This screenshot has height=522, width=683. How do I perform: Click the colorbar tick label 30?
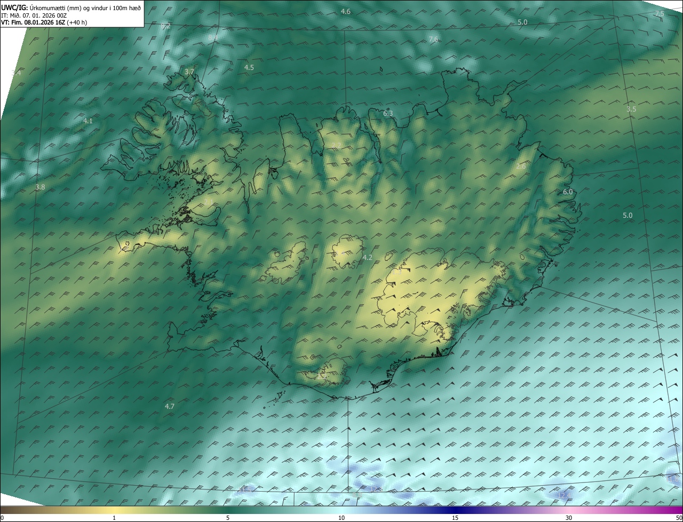(569, 518)
